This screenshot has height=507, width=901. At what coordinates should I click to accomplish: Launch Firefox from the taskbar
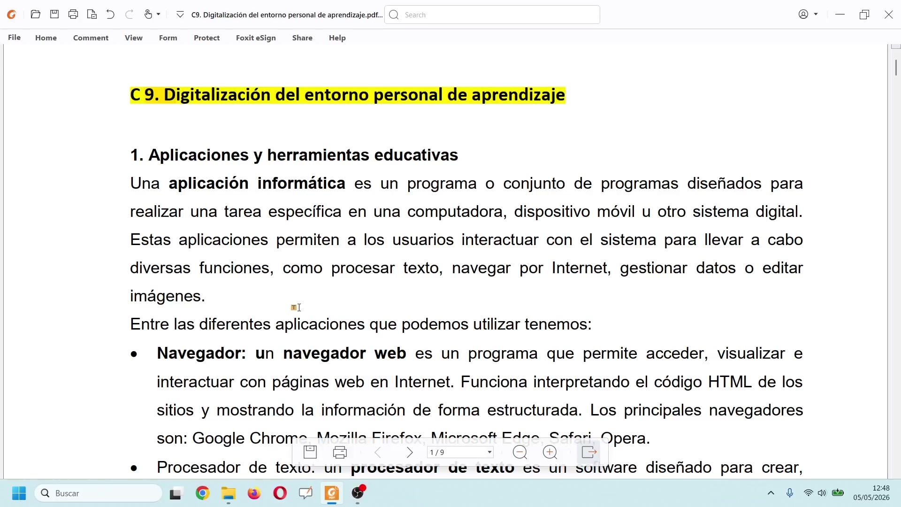click(254, 493)
